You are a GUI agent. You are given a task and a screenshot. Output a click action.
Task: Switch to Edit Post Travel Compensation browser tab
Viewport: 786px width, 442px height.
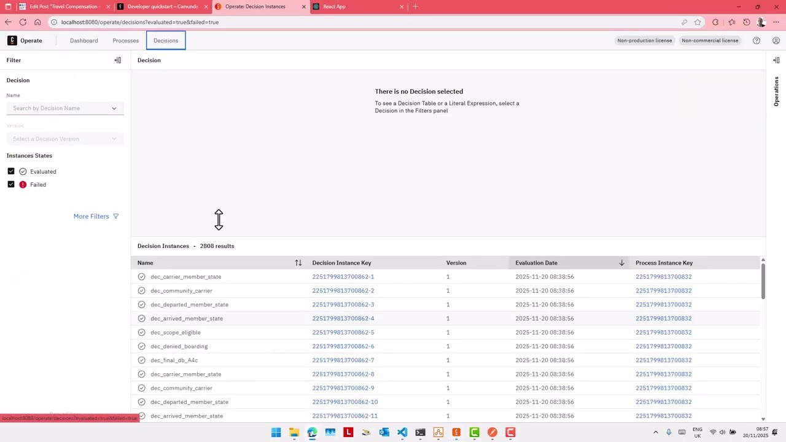click(64, 7)
